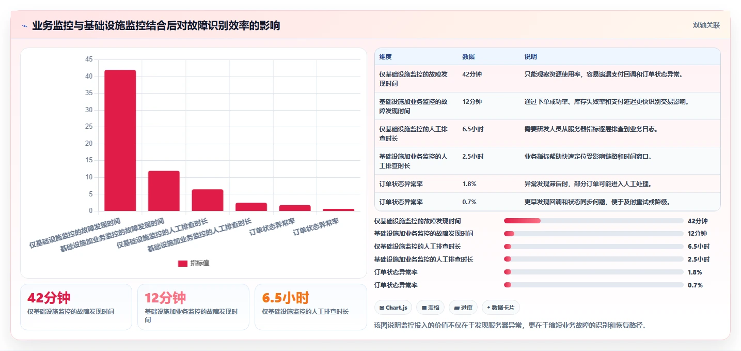Click the 2.5小时 cell in the table

pos(472,157)
